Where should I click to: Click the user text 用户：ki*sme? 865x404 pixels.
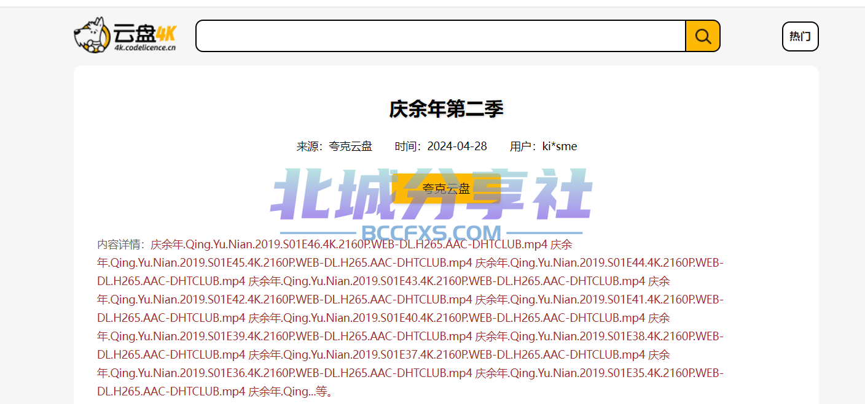click(x=544, y=147)
